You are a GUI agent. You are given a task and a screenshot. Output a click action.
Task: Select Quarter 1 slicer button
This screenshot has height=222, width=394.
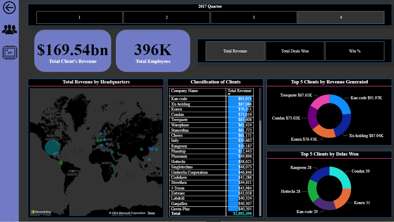80,18
